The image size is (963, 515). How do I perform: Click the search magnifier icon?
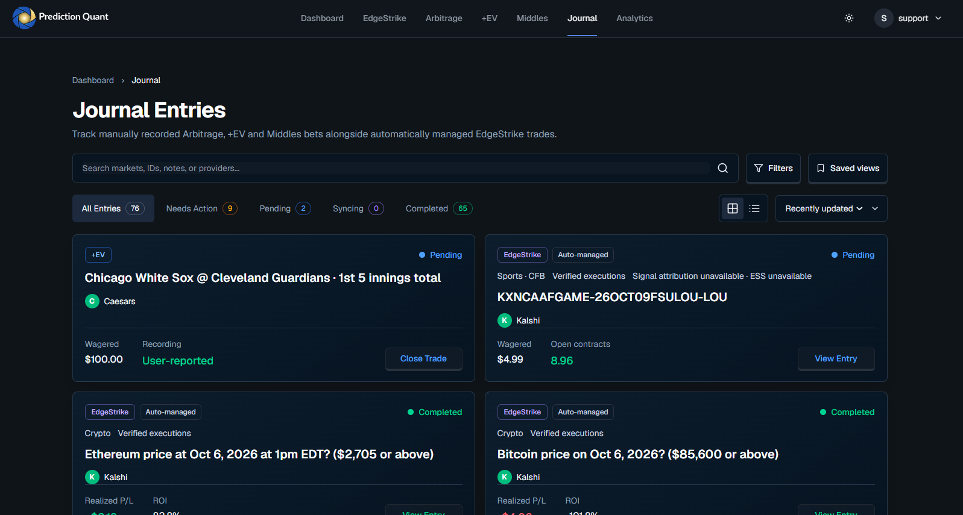point(722,168)
